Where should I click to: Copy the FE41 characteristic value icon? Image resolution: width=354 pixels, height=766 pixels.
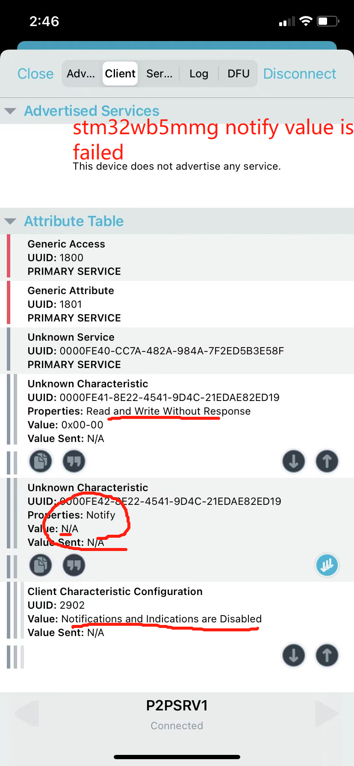pos(41,461)
